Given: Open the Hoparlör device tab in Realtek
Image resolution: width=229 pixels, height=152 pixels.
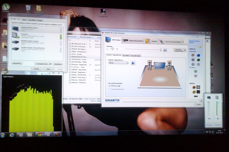Looking at the screenshot, I should 151,41.
